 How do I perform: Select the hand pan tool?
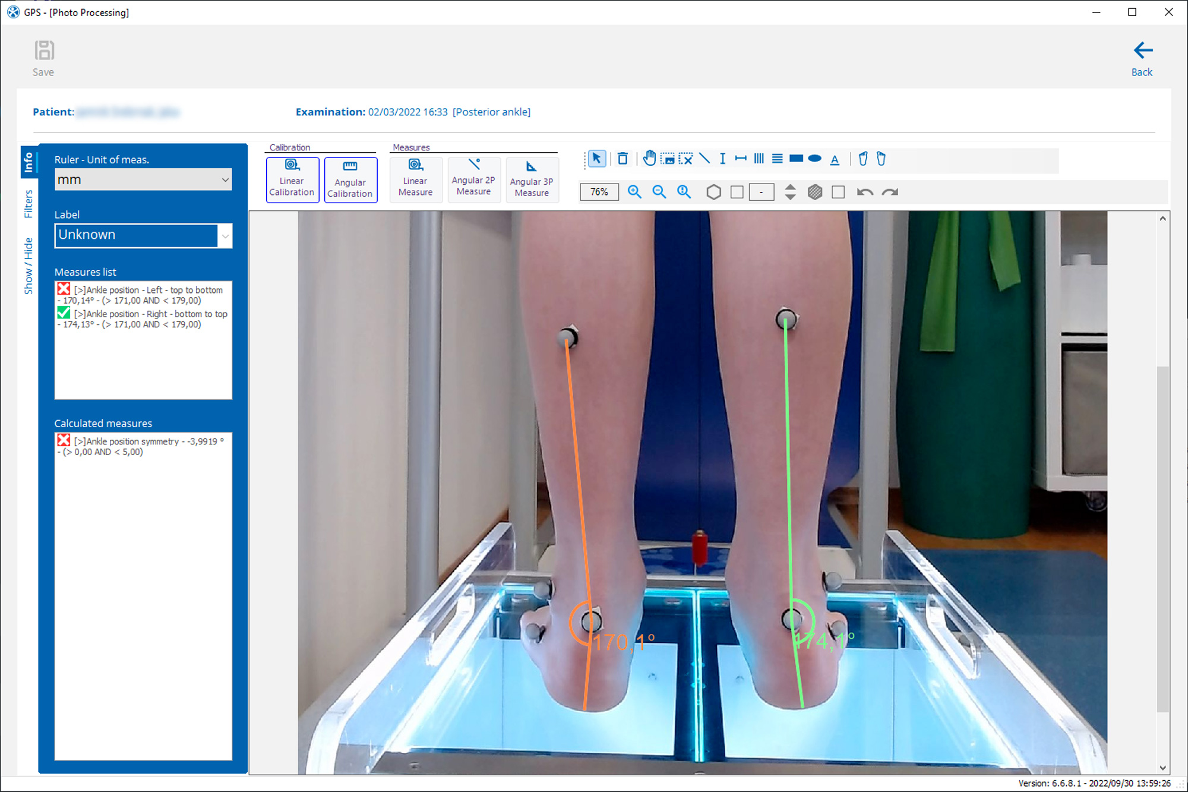pos(649,159)
